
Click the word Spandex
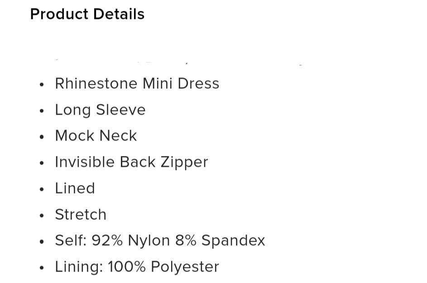click(x=233, y=241)
